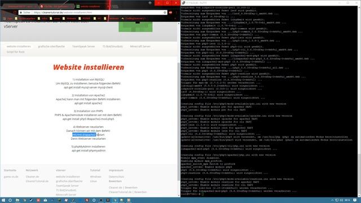Open the 'TeamSpeak Server' nav item
The width and height of the screenshot is (361, 203).
pyautogui.click(x=83, y=46)
